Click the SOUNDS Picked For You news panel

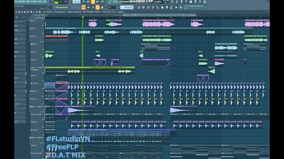tap(194, 7)
